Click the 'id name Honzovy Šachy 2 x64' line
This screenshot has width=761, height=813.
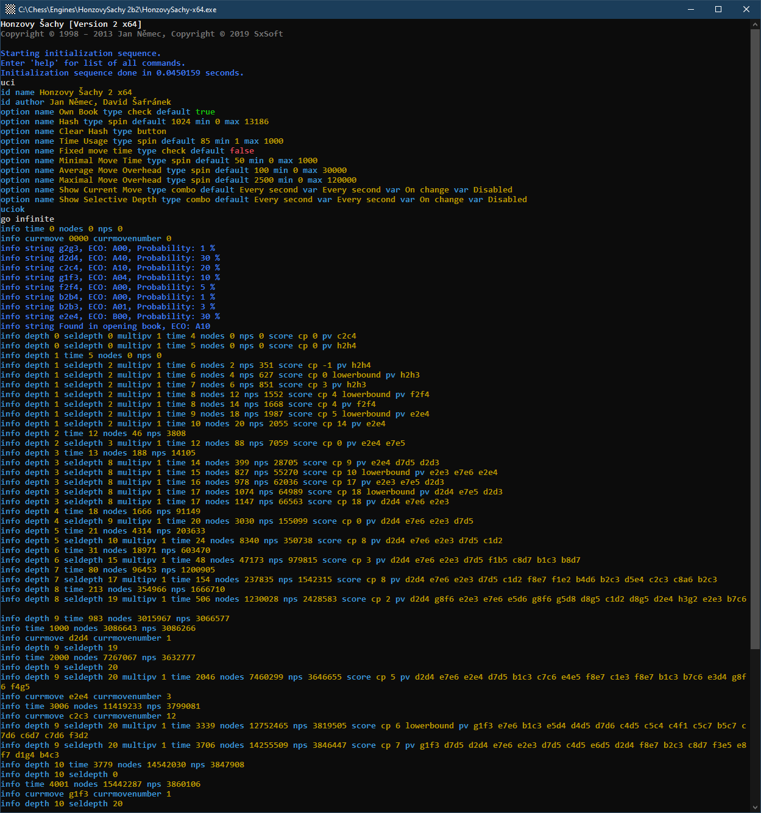point(66,93)
